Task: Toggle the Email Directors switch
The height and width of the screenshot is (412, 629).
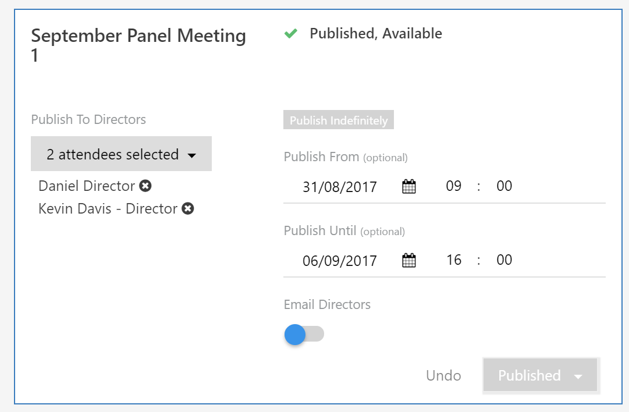Action: [x=304, y=334]
